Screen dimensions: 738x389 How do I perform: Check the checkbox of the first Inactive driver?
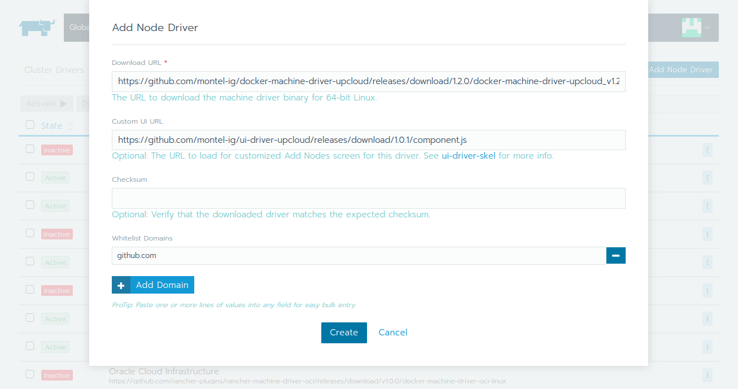(x=30, y=149)
